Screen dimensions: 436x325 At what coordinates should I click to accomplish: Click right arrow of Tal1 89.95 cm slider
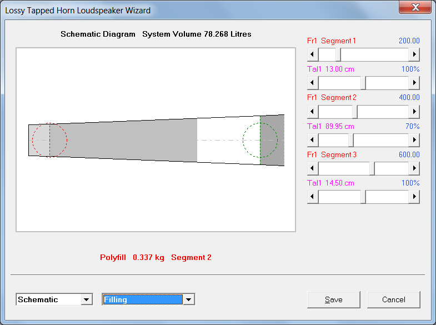414,140
